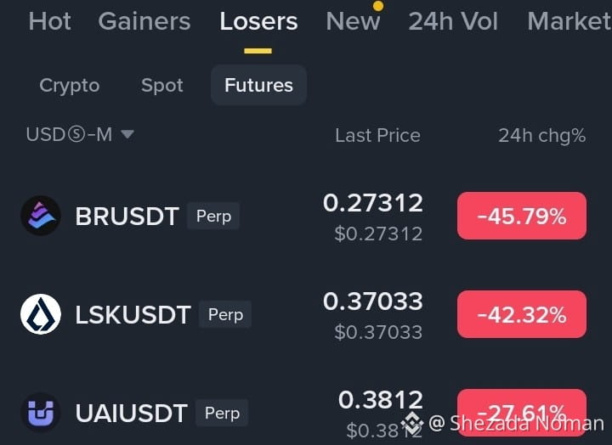
Task: Tap the LSKUSDT Lisk logo icon
Action: (x=41, y=314)
